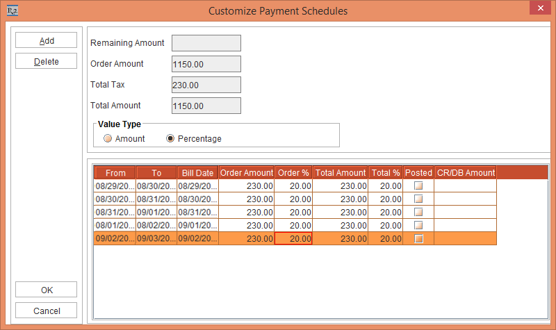Click the R2 application icon in title bar

click(12, 10)
